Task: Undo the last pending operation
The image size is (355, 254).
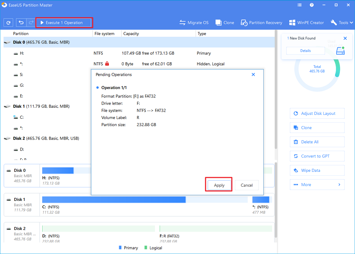Action: coord(21,22)
